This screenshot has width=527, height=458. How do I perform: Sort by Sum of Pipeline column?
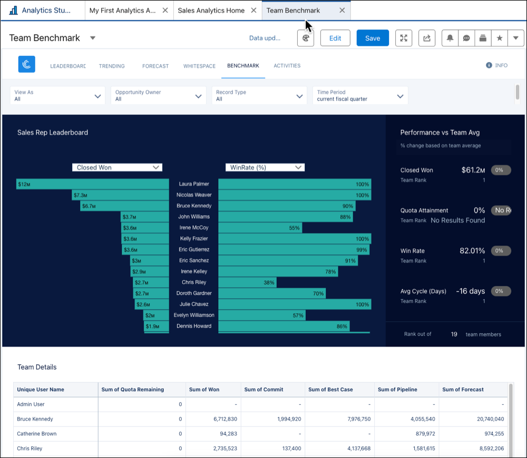(x=407, y=390)
